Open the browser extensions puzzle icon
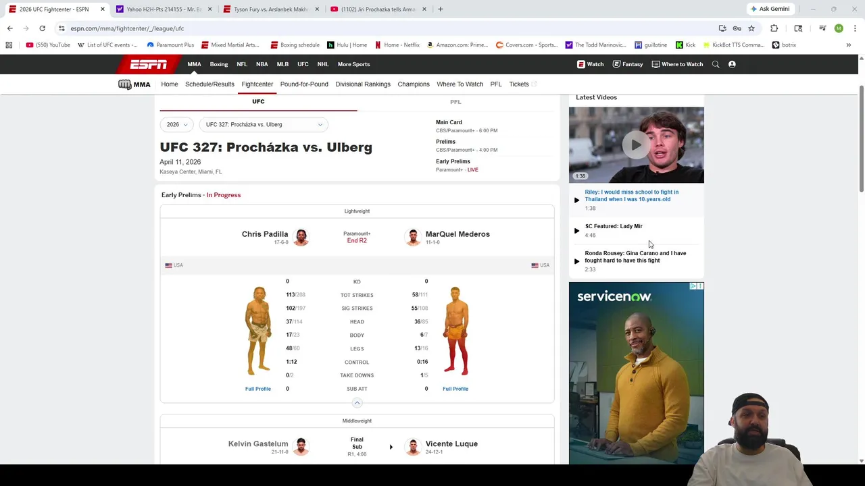 774,28
